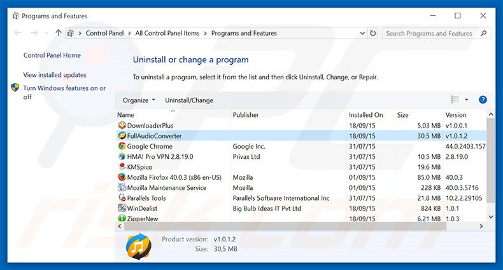Click vertical scrollbar down arrow

pos(491,217)
